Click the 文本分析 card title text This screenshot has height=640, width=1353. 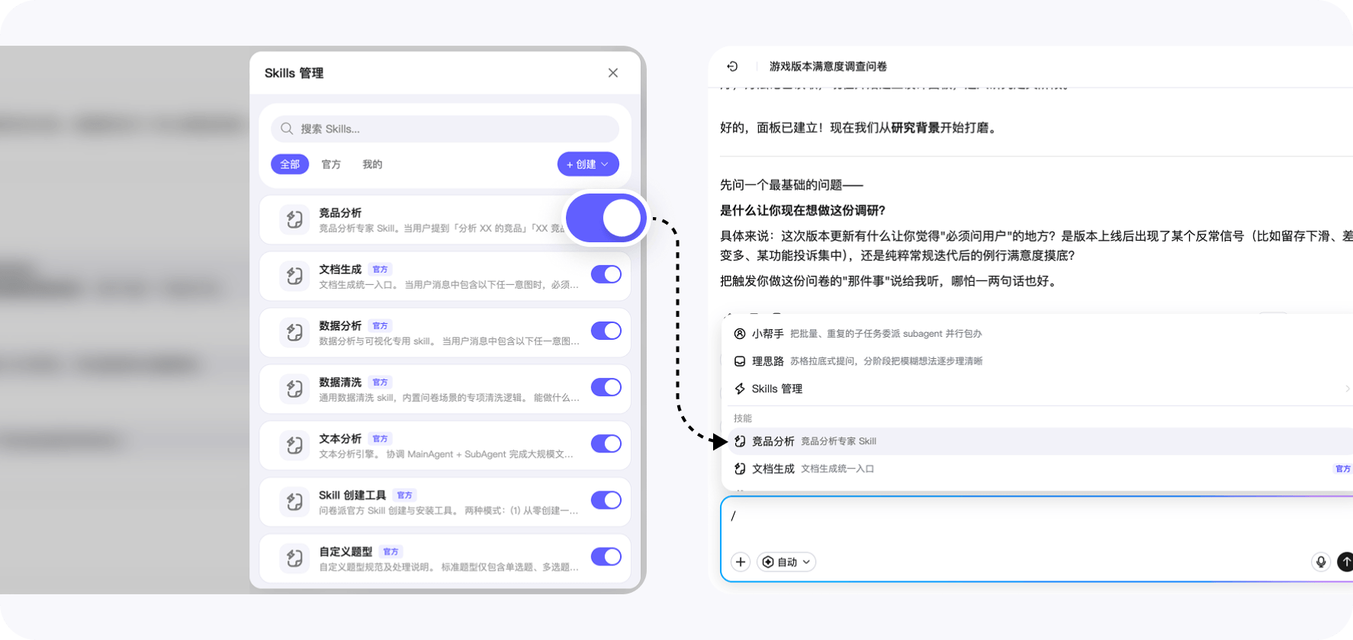coord(340,438)
